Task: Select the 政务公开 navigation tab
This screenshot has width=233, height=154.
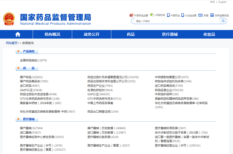Action: pyautogui.click(x=91, y=34)
